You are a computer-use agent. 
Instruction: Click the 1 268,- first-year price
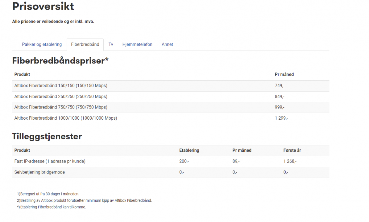point(290,161)
